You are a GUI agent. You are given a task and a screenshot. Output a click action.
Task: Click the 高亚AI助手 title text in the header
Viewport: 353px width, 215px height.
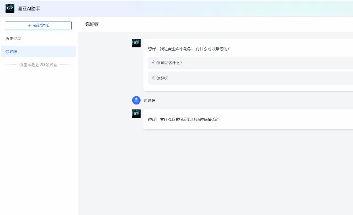[x=29, y=9]
